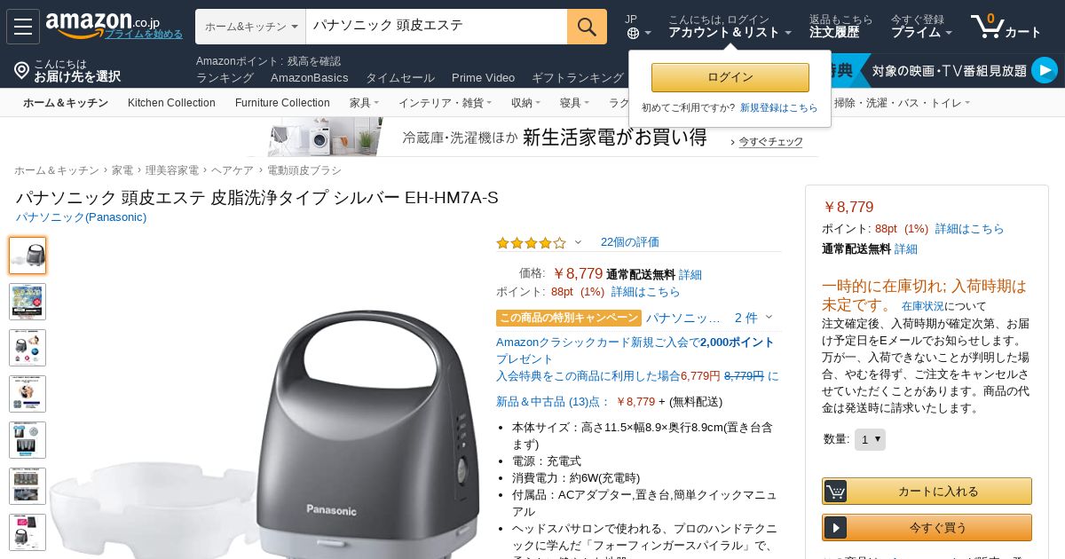Click the yellow ログイン button
Viewport: 1065px width, 559px height.
[730, 77]
